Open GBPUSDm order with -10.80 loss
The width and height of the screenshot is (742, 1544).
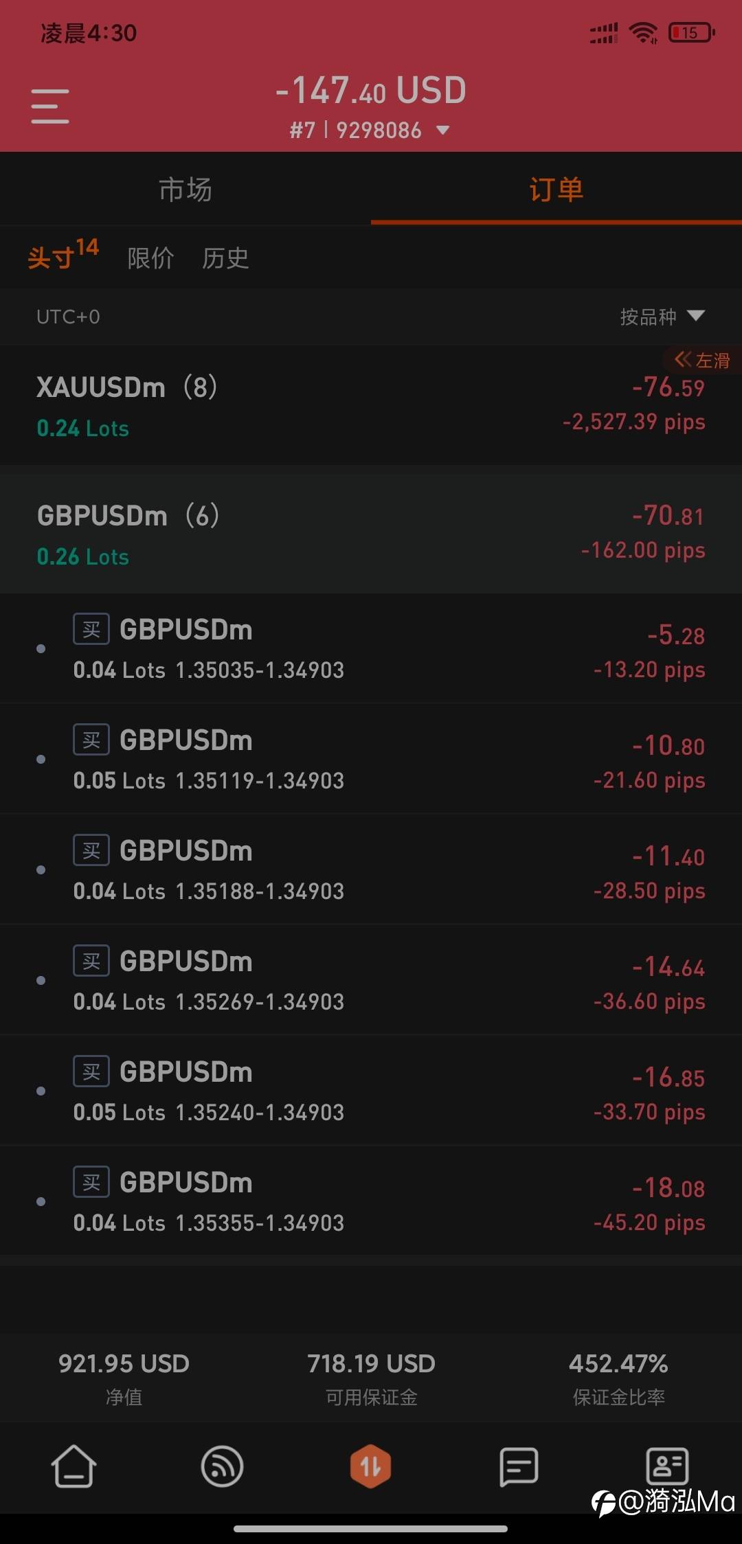click(x=371, y=759)
